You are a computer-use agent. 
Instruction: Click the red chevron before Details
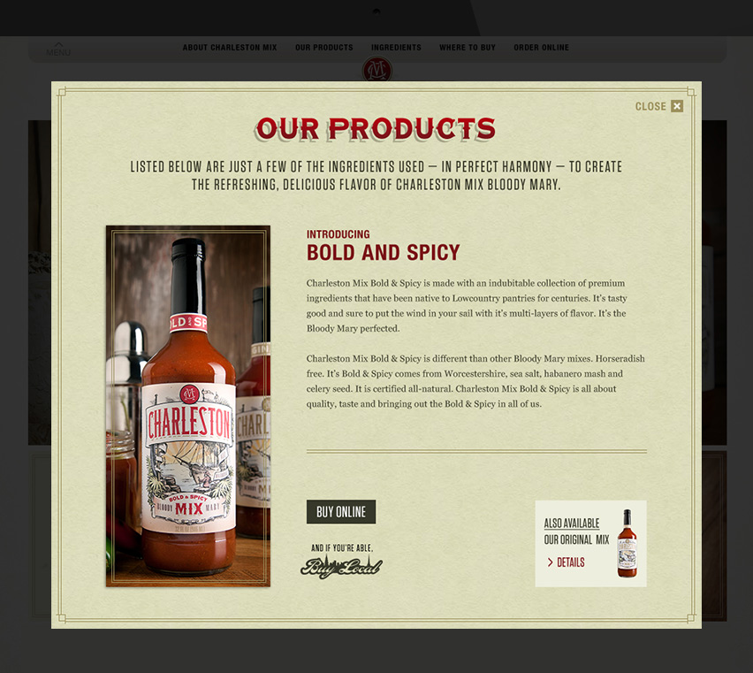[551, 562]
